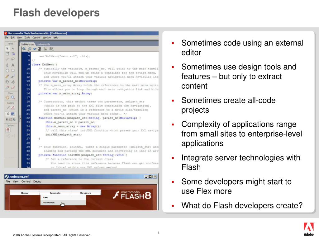Close the xmlmenu.swf window
The width and height of the screenshot is (319, 239).
tap(155, 177)
